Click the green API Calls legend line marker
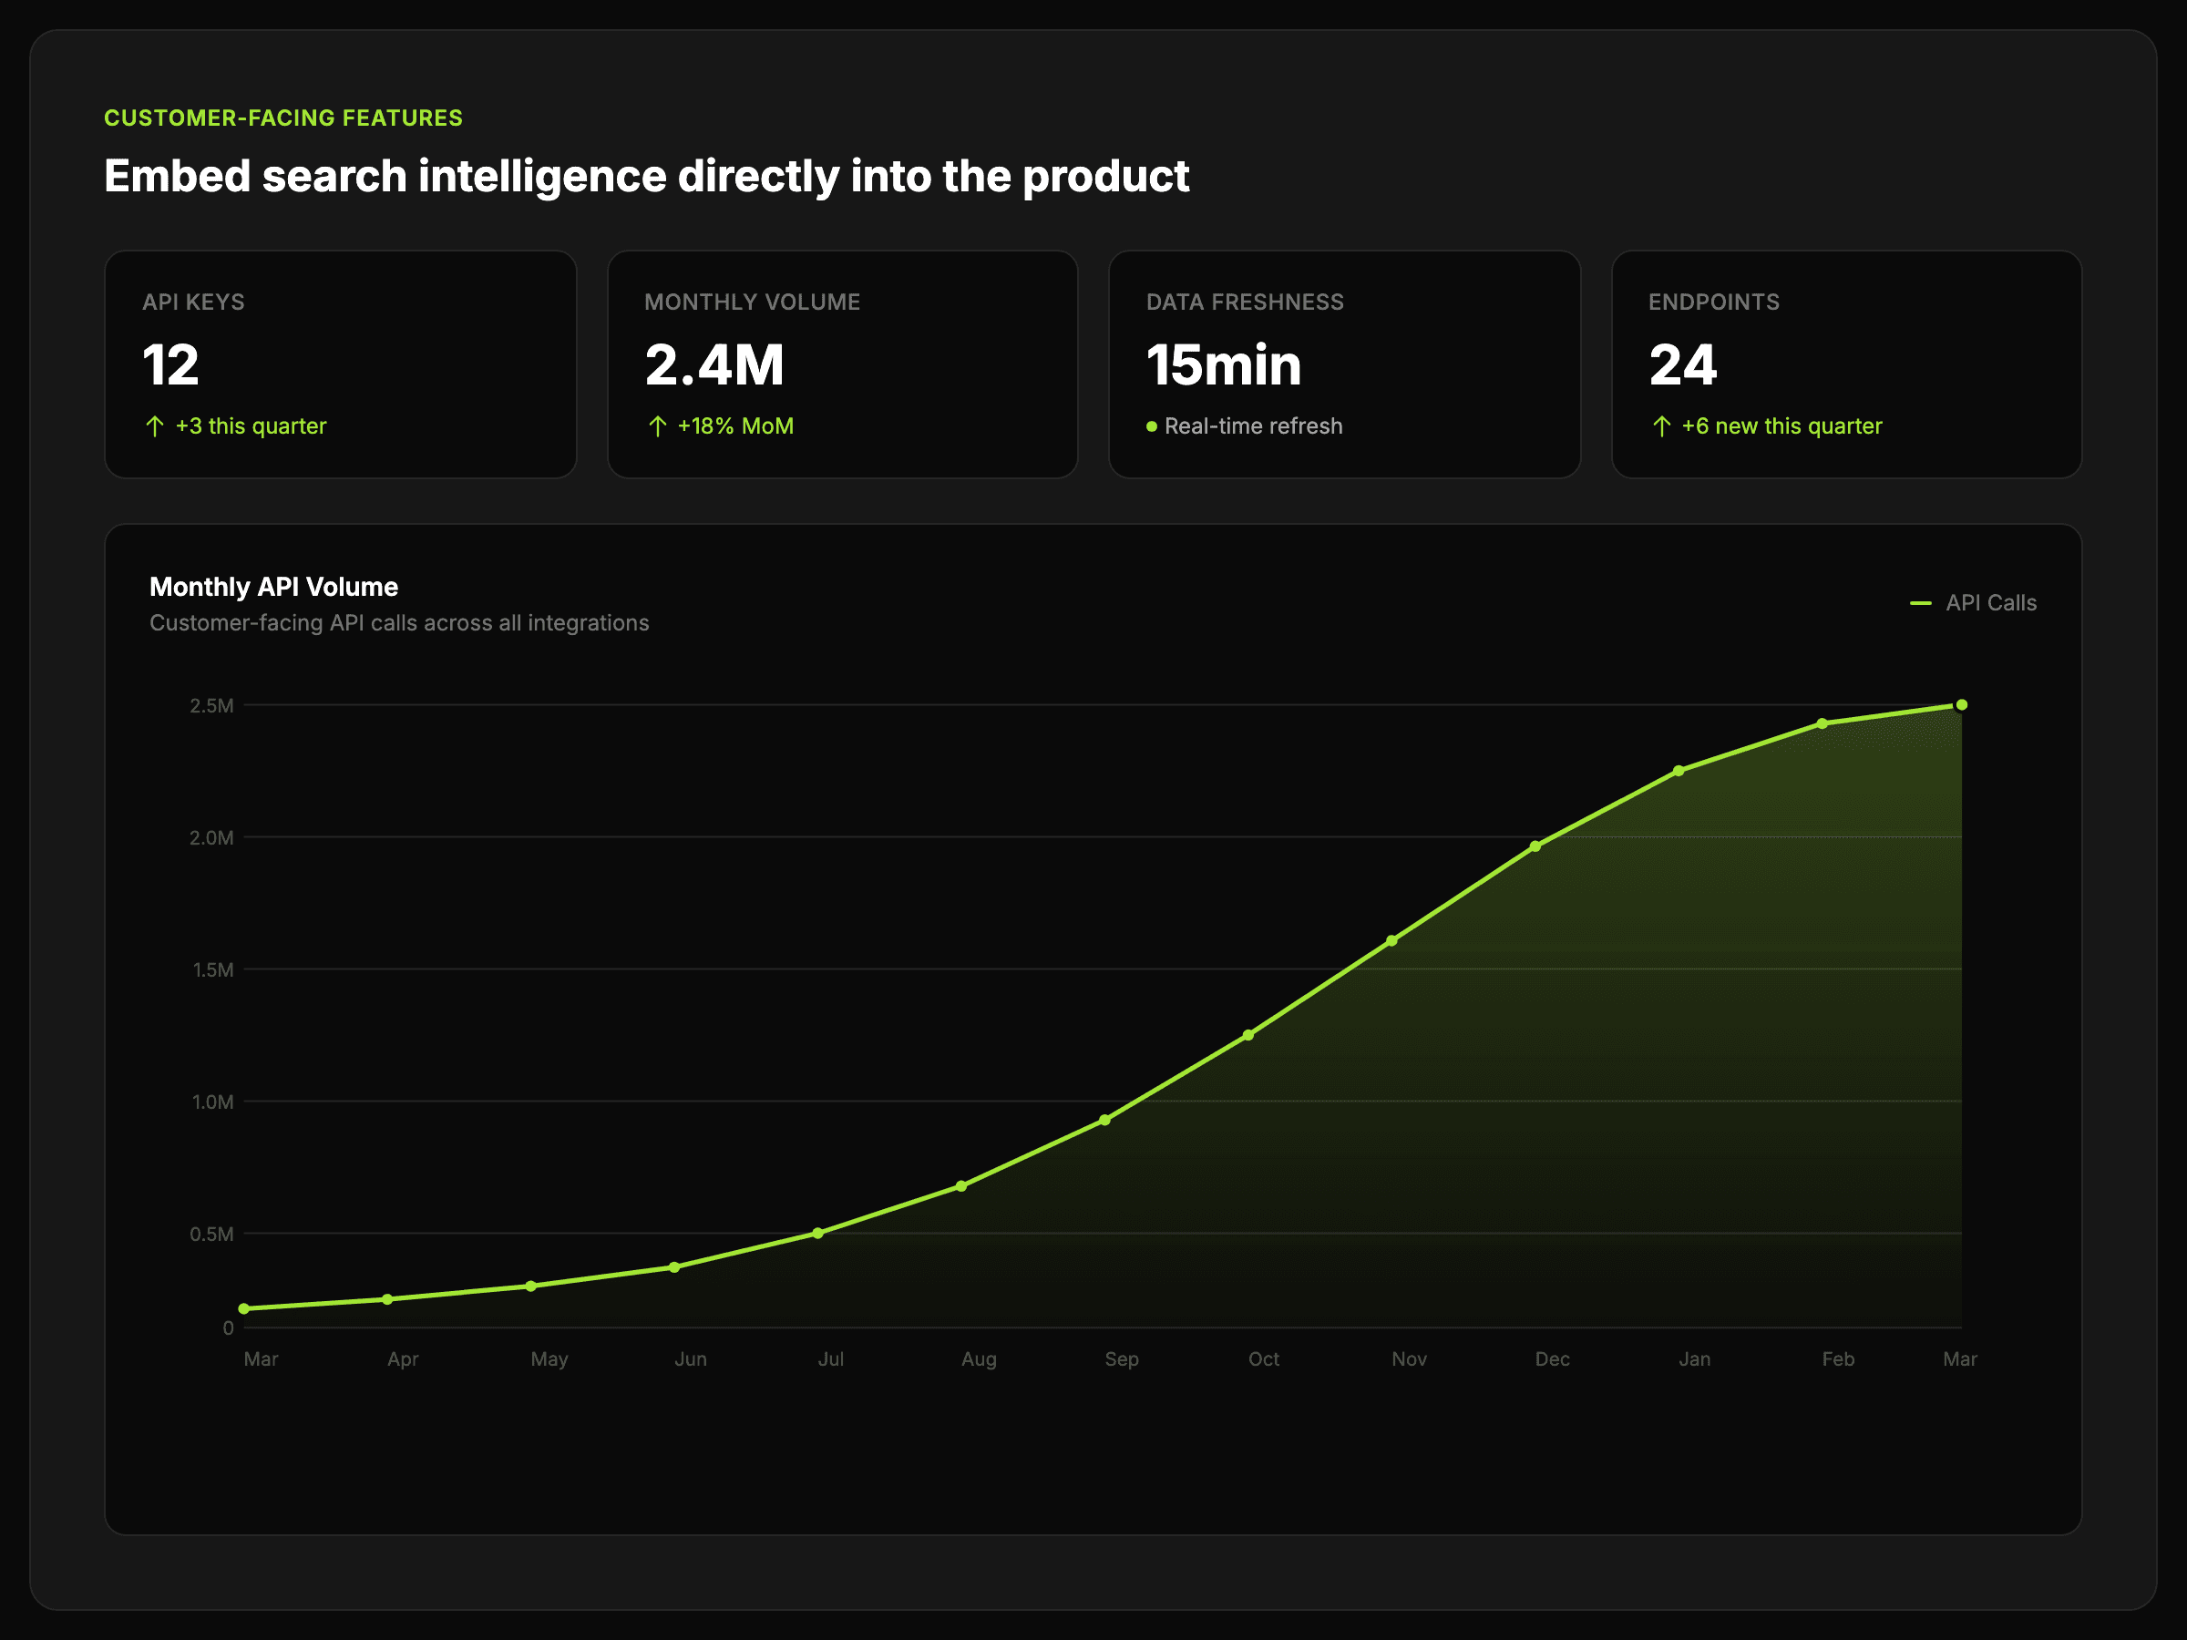The width and height of the screenshot is (2187, 1640). (x=1920, y=603)
